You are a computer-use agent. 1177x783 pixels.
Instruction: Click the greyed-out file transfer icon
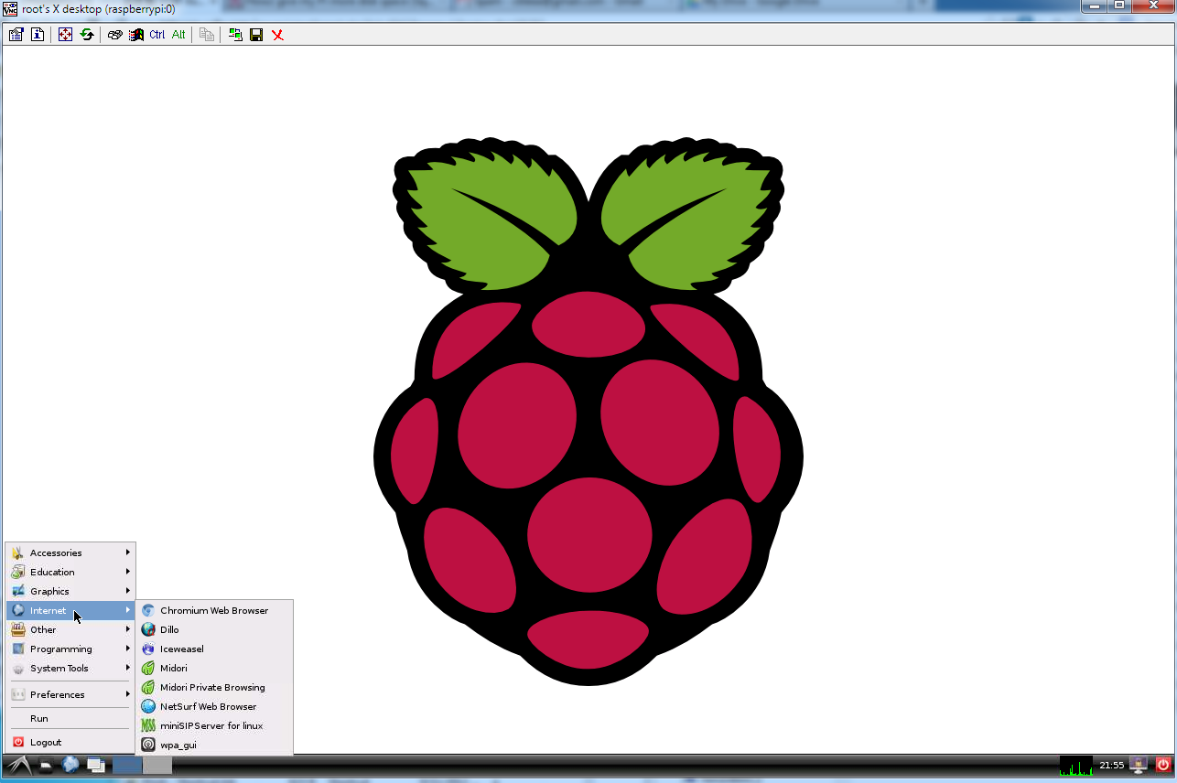[207, 35]
